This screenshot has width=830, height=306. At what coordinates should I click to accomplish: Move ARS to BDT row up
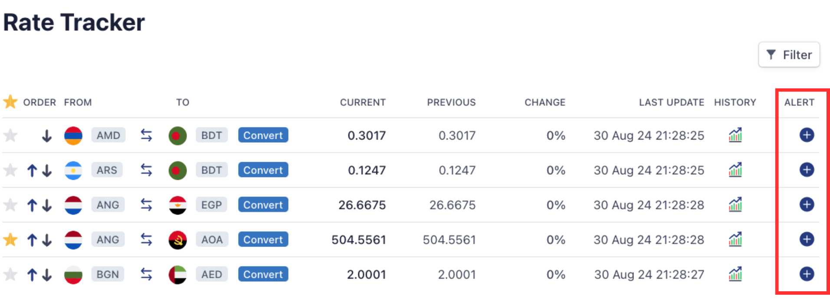tap(32, 170)
